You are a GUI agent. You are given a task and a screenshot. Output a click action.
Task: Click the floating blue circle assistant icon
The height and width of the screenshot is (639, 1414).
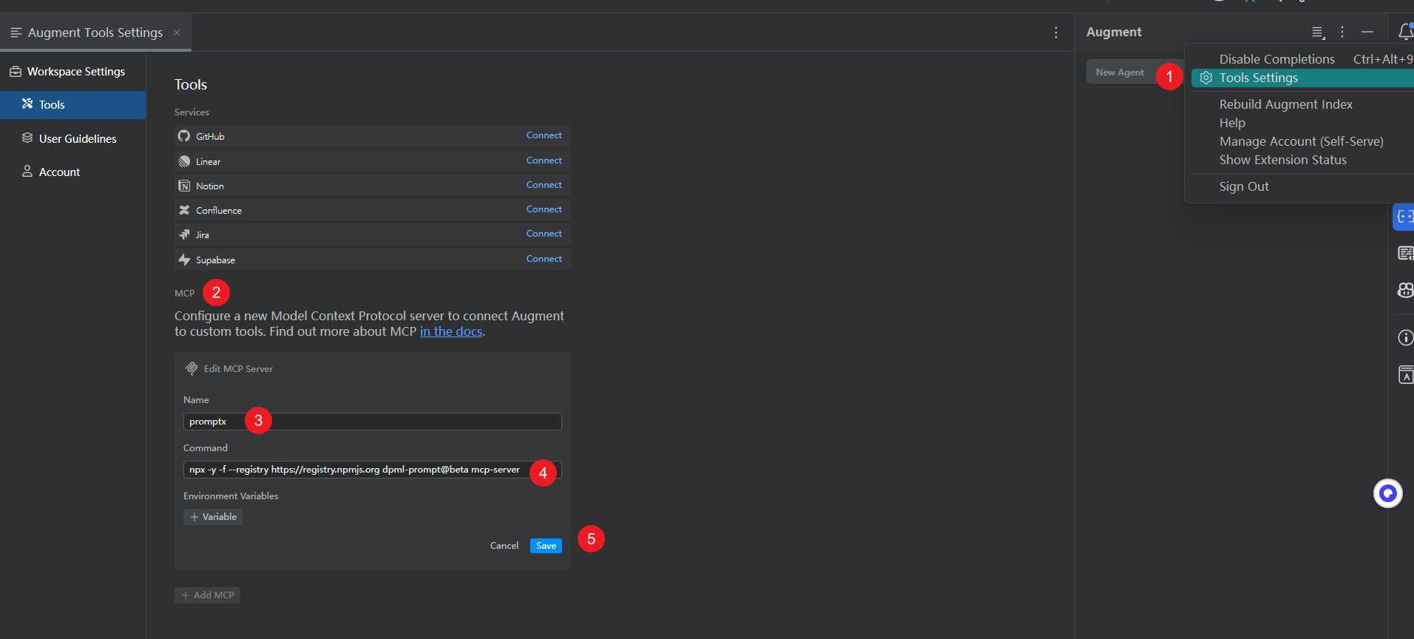(1388, 493)
